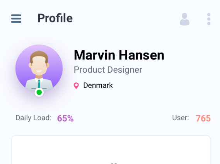Screen dimensions: 220x164
Task: Click the Denmark location text
Action: click(98, 85)
